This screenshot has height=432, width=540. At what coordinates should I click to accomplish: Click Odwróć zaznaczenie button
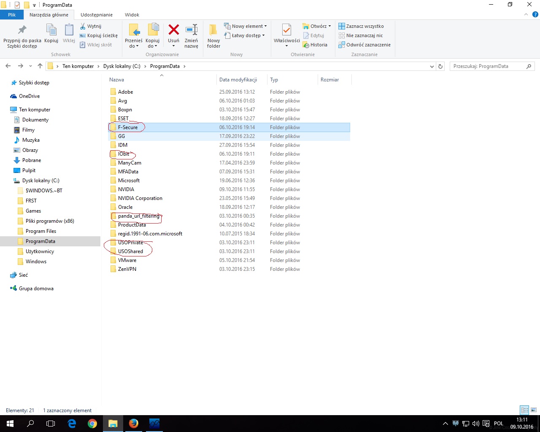(x=364, y=45)
